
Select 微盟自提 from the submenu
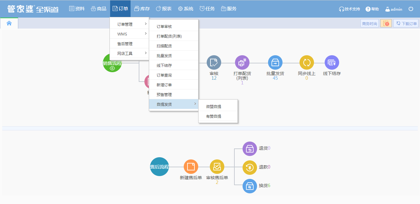pyautogui.click(x=214, y=107)
